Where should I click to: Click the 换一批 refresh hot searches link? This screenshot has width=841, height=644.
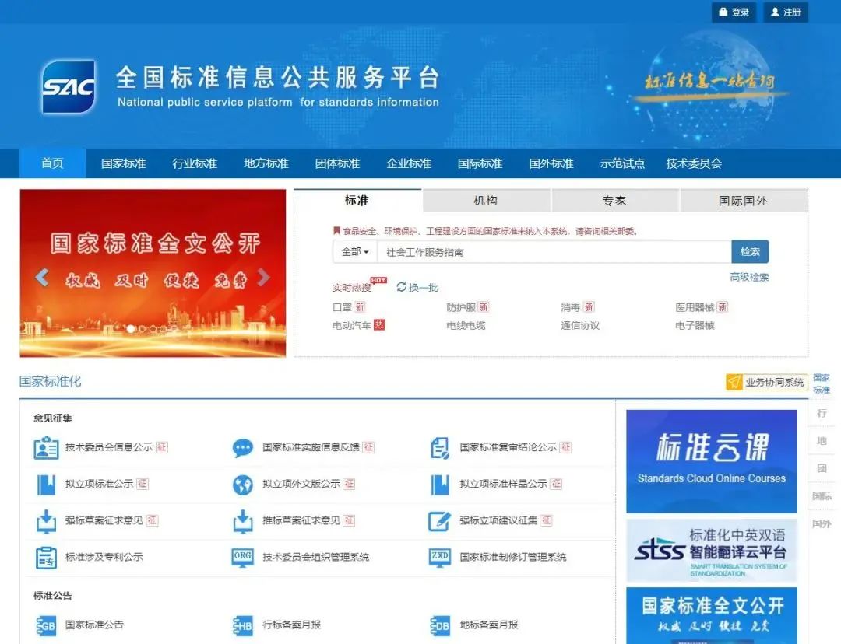click(424, 288)
